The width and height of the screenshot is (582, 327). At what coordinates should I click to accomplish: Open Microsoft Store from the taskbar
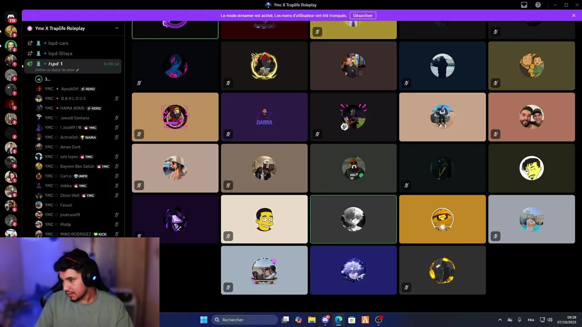click(x=351, y=320)
